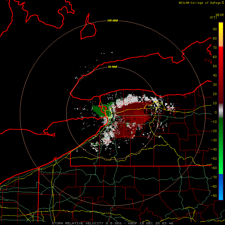Click the -90 knot scale label
Screen dimensions: 225x225
[x=214, y=196]
